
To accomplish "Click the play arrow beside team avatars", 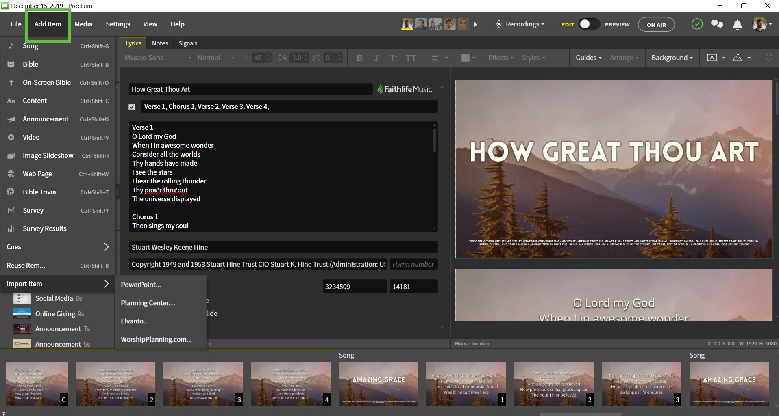I will pyautogui.click(x=475, y=24).
